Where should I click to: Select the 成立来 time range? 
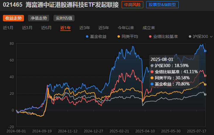[x=149, y=28]
